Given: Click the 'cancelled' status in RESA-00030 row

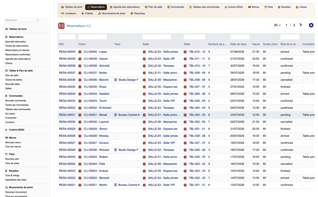Looking at the screenshot, I should 286,122.
